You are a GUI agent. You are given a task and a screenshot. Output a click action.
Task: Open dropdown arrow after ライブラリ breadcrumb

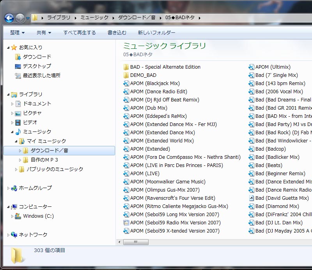(x=76, y=18)
